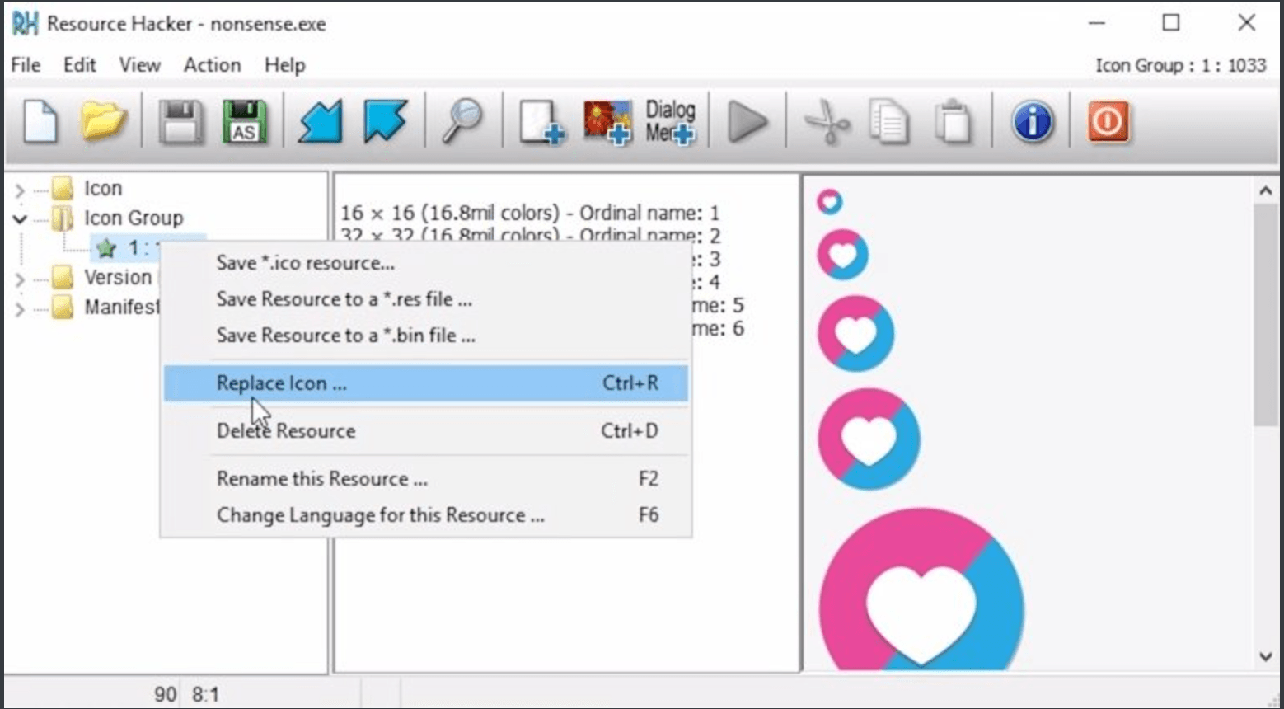
Task: Open the Action menu
Action: point(212,65)
